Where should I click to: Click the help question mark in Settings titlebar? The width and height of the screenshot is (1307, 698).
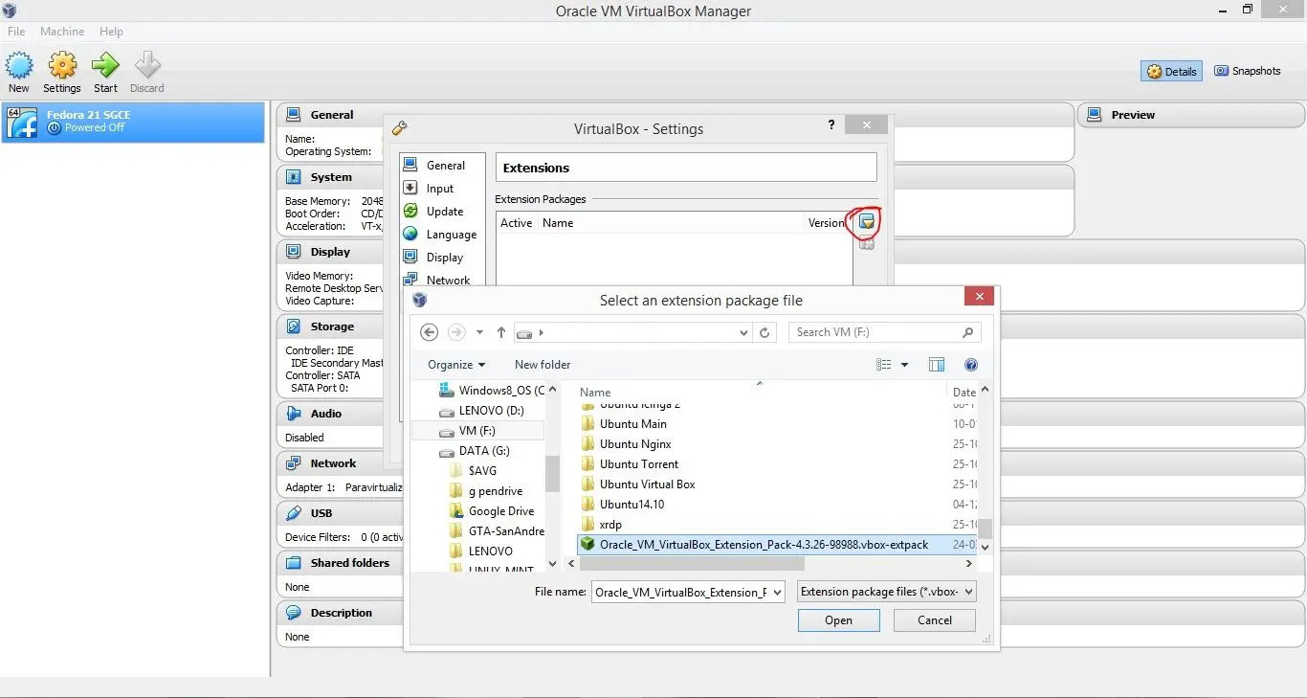pos(831,124)
